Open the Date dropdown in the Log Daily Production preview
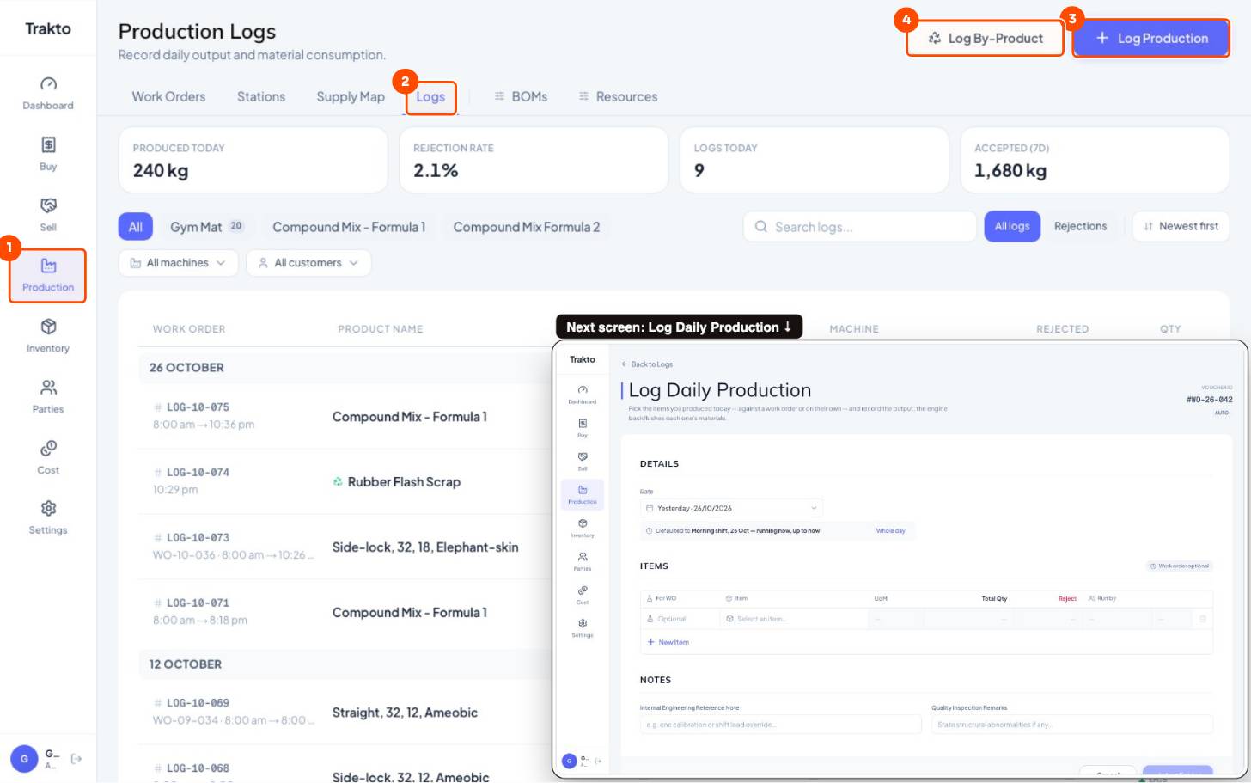This screenshot has height=783, width=1251. tap(731, 508)
